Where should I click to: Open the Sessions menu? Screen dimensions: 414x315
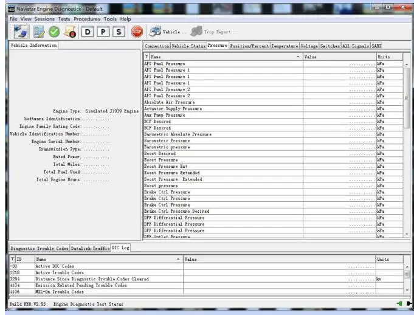[44, 19]
